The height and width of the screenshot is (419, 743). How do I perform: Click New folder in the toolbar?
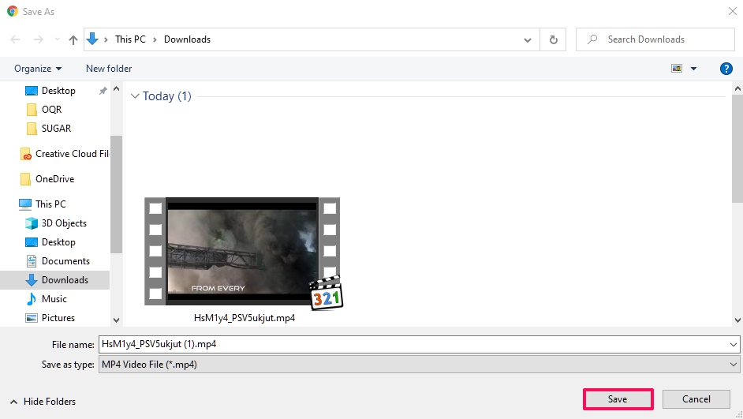point(109,69)
